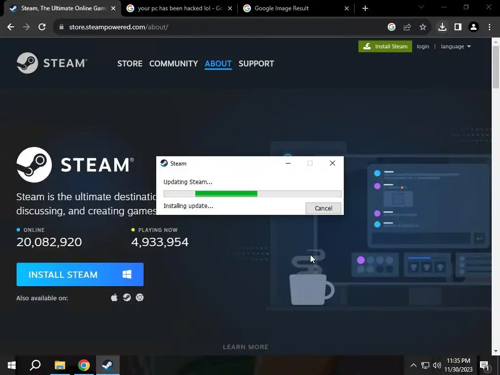Open a new tab with plus button
Screen dimensions: 500x375
365,8
